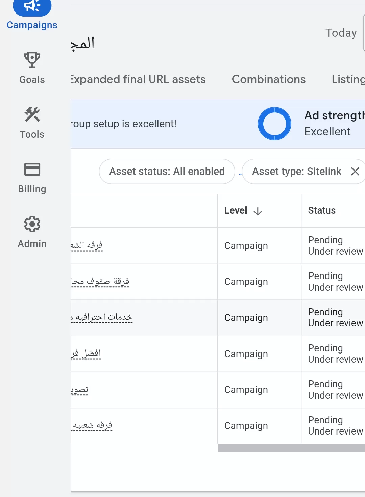Toggle the Asset status: All enabled filter
Image resolution: width=365 pixels, height=497 pixels.
167,172
